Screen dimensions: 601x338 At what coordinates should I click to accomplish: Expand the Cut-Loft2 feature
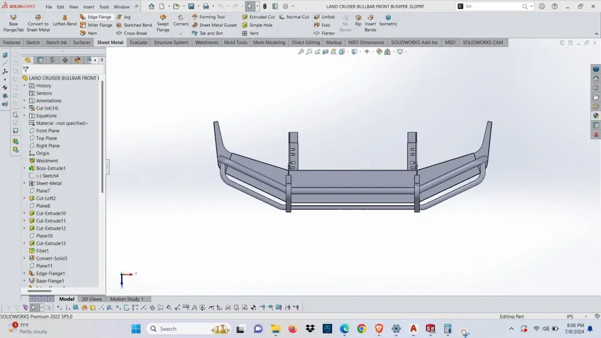[24, 198]
